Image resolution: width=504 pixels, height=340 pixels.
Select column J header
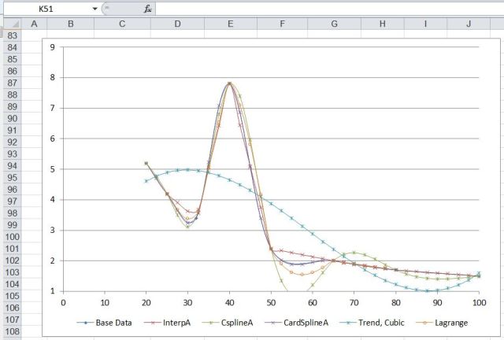click(x=469, y=24)
